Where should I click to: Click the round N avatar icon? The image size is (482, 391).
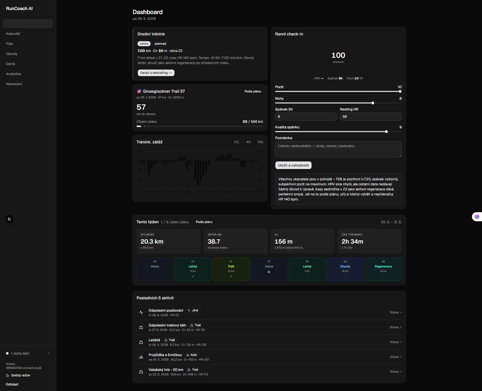click(x=10, y=219)
